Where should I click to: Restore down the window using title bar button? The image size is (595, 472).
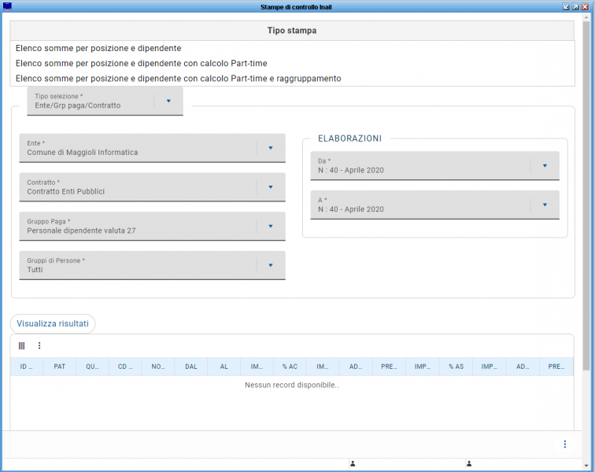[x=566, y=7]
